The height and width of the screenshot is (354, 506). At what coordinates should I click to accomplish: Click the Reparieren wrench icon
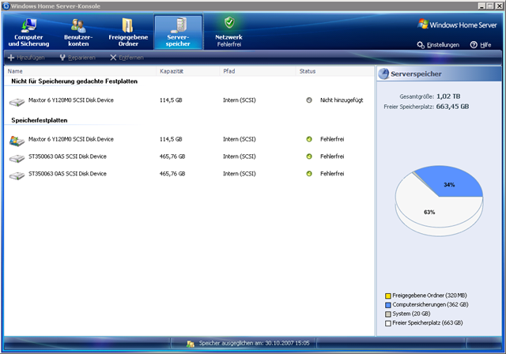(x=62, y=58)
